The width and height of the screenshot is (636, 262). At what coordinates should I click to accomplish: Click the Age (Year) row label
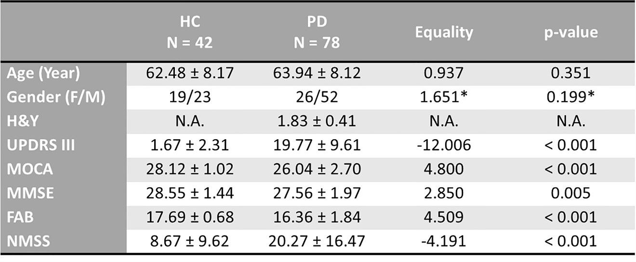tap(43, 74)
